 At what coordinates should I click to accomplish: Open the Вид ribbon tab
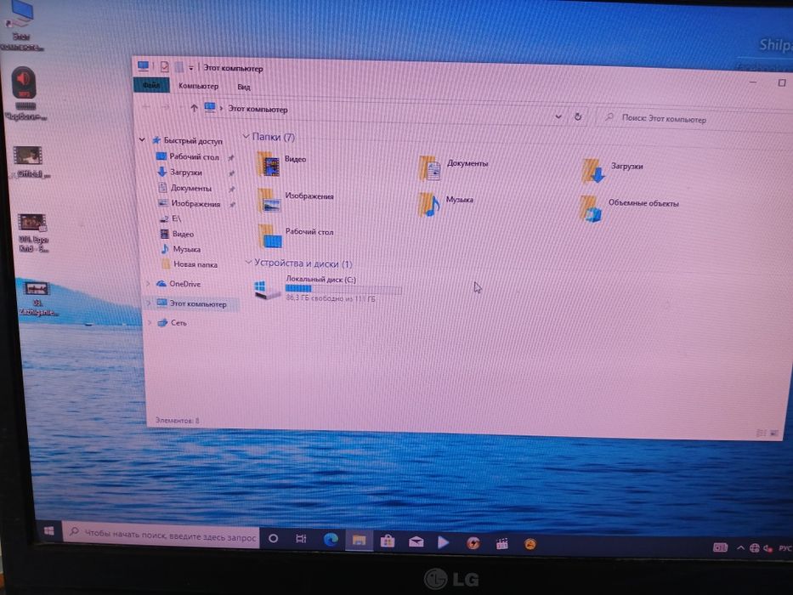[244, 87]
